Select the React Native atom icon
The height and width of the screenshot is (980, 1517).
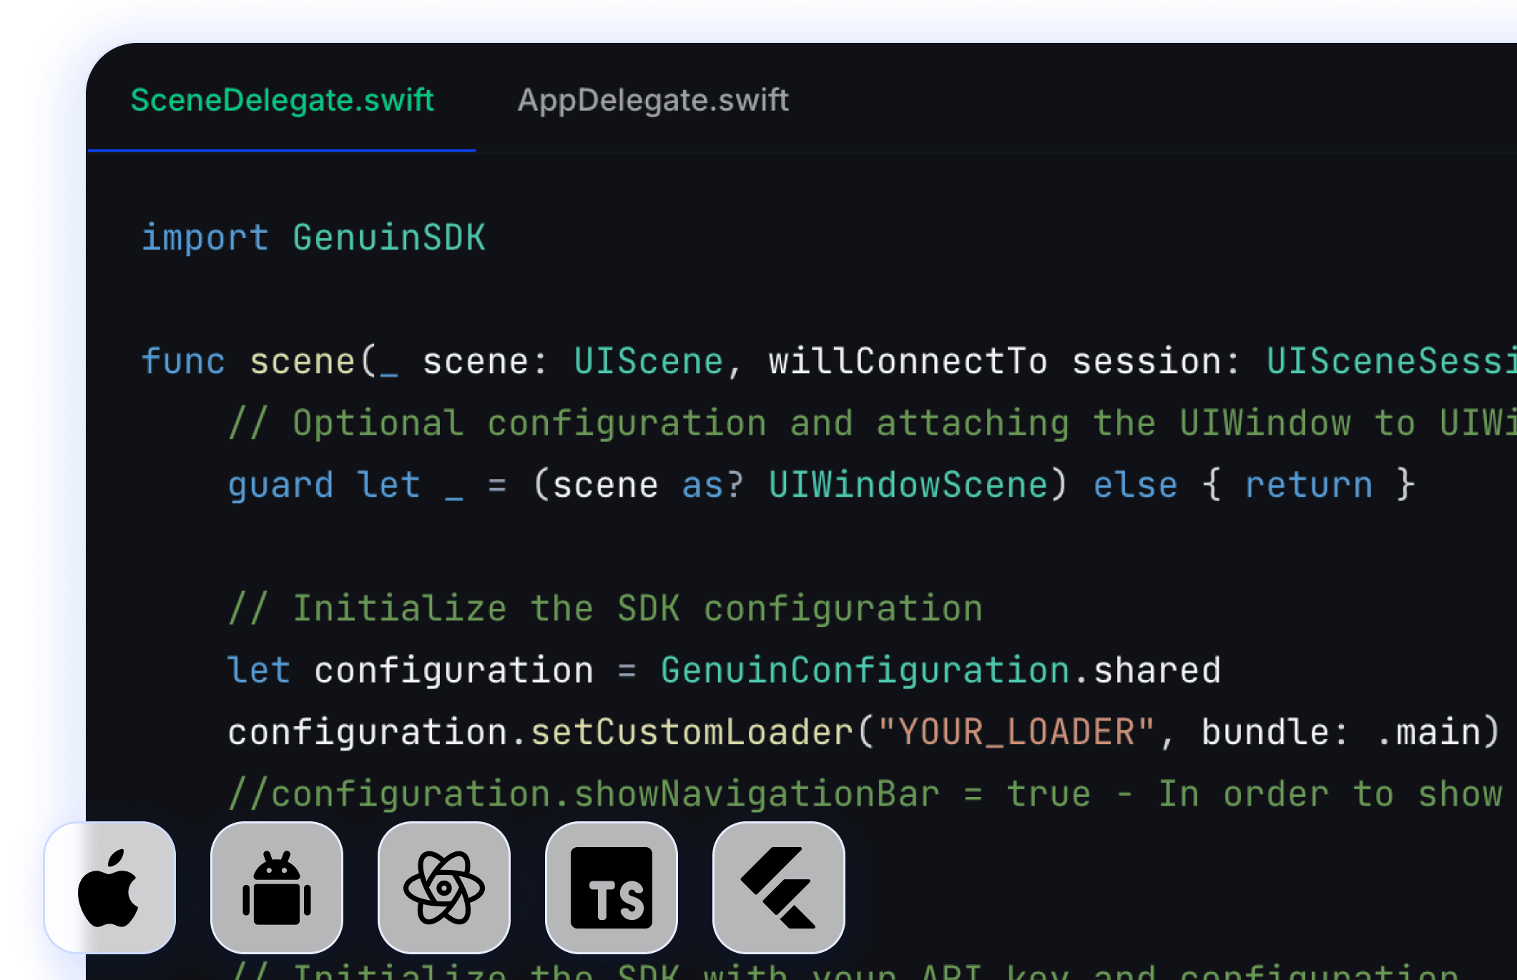(444, 887)
